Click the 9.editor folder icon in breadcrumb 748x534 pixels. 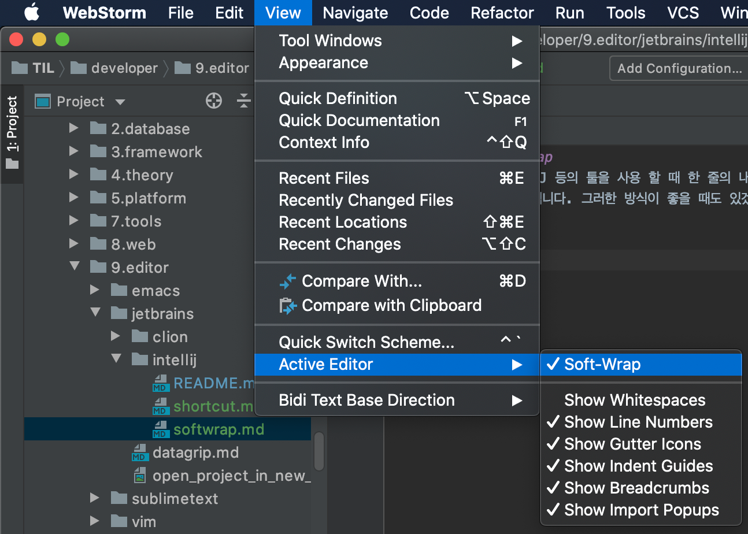tap(183, 68)
